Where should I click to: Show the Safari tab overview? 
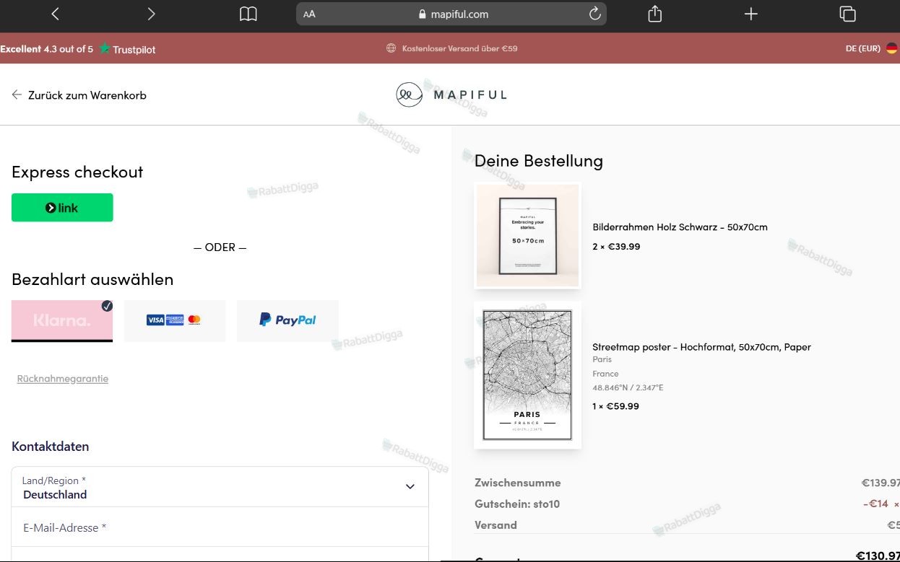coord(847,14)
